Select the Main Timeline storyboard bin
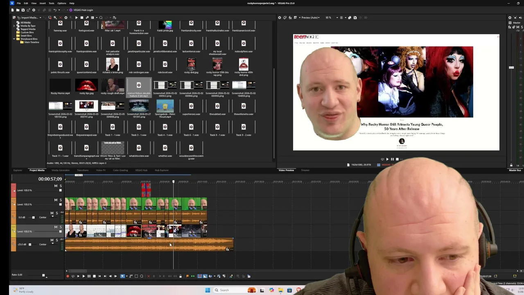 (x=32, y=42)
